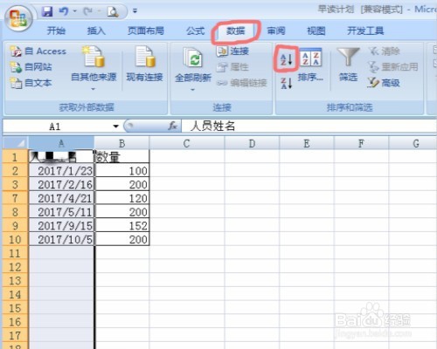The image size is (437, 349).
Task: Click the cell with date 2017/5/11
Action: (61, 212)
